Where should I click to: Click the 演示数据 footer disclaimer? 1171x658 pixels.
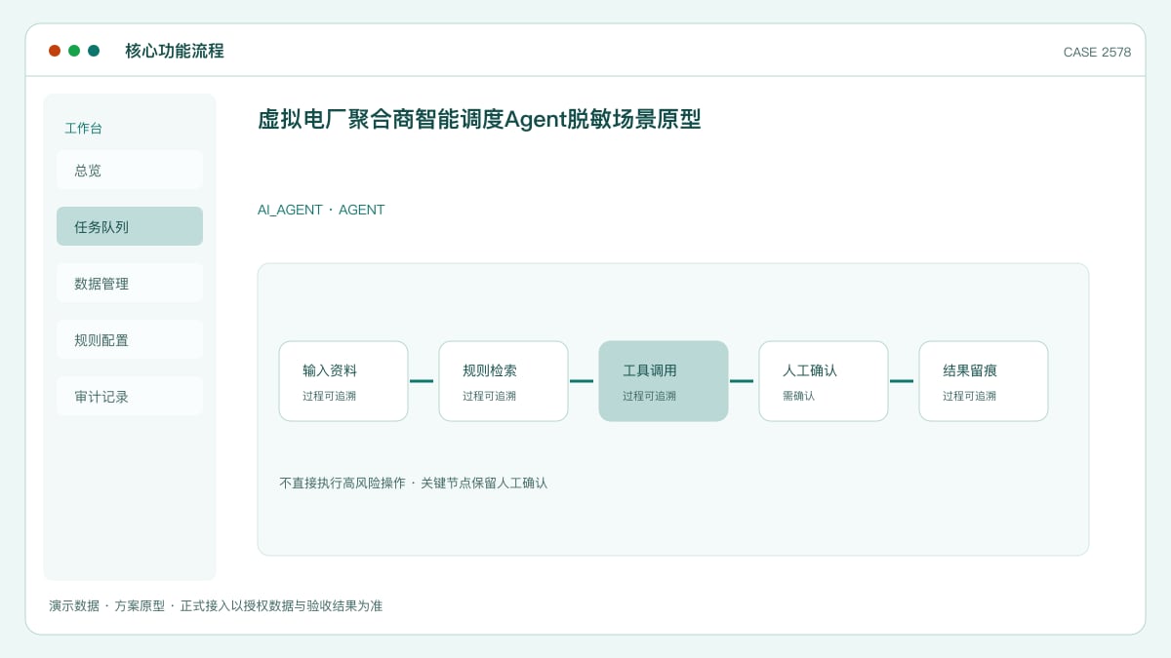coord(216,605)
